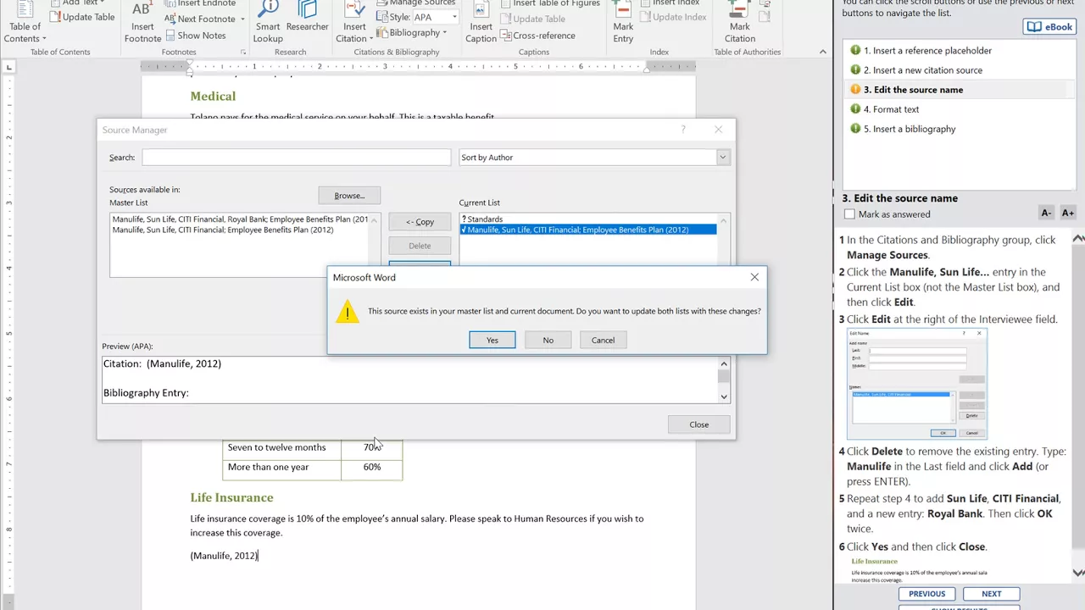Click the Mark Citation icon

[x=739, y=24]
